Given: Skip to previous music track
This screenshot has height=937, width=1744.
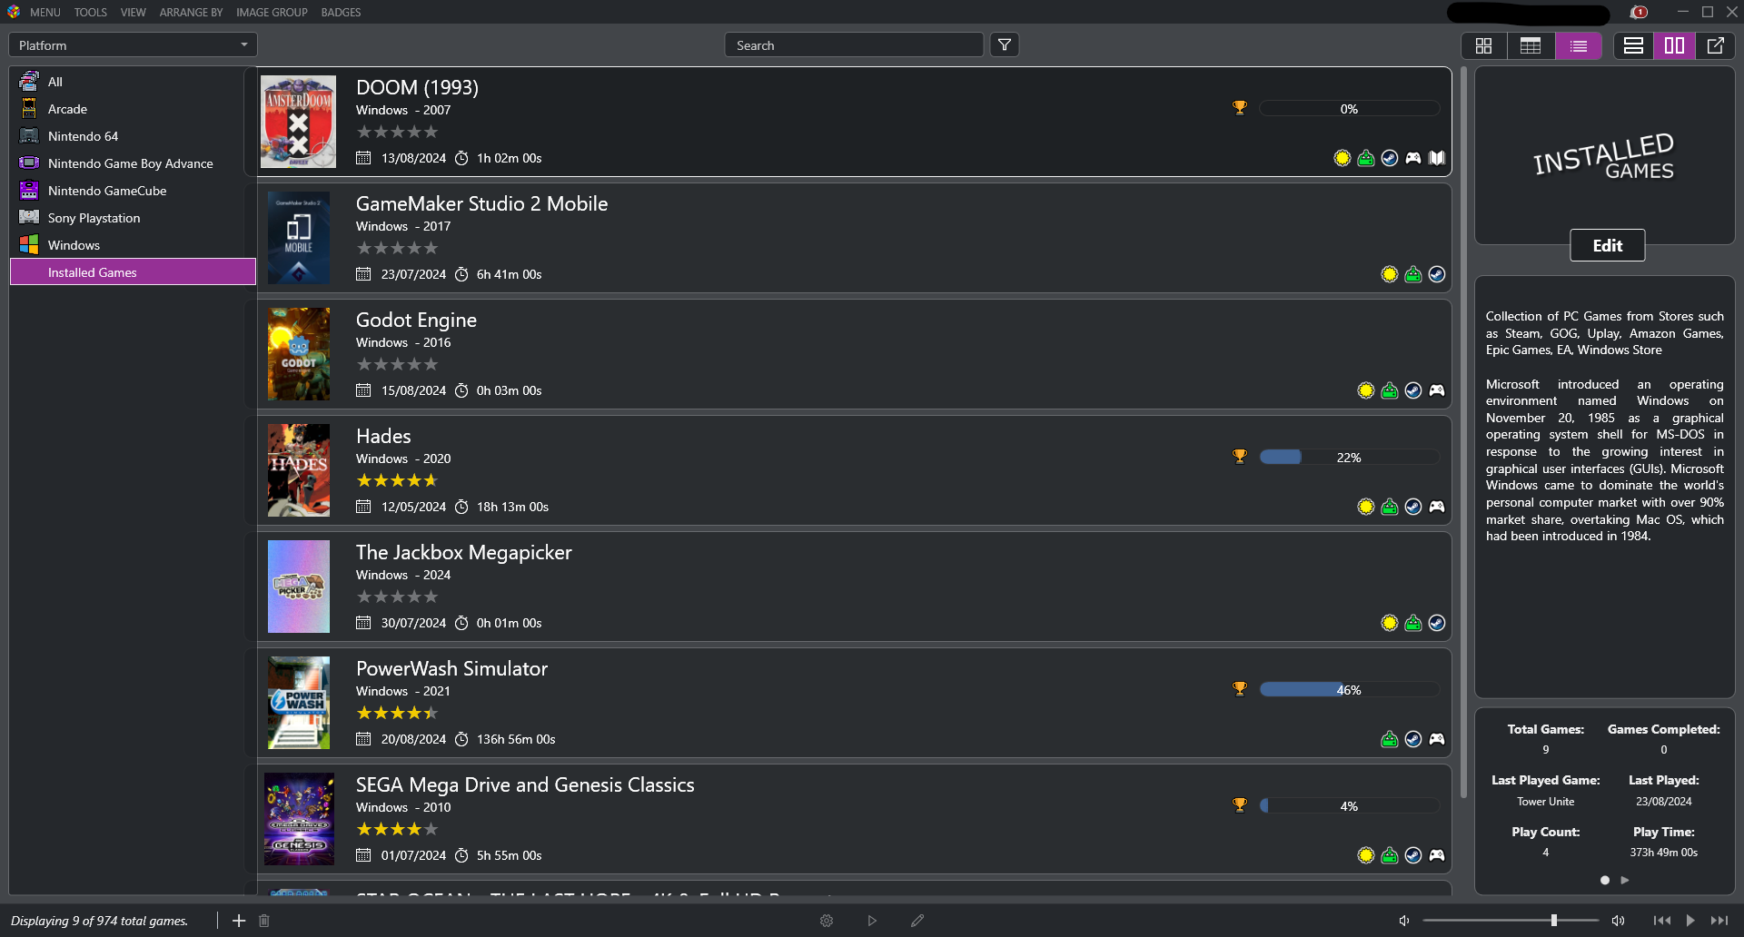Looking at the screenshot, I should pyautogui.click(x=1661, y=921).
